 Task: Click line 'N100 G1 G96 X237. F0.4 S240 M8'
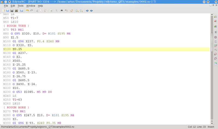pyautogui.click(x=31, y=41)
